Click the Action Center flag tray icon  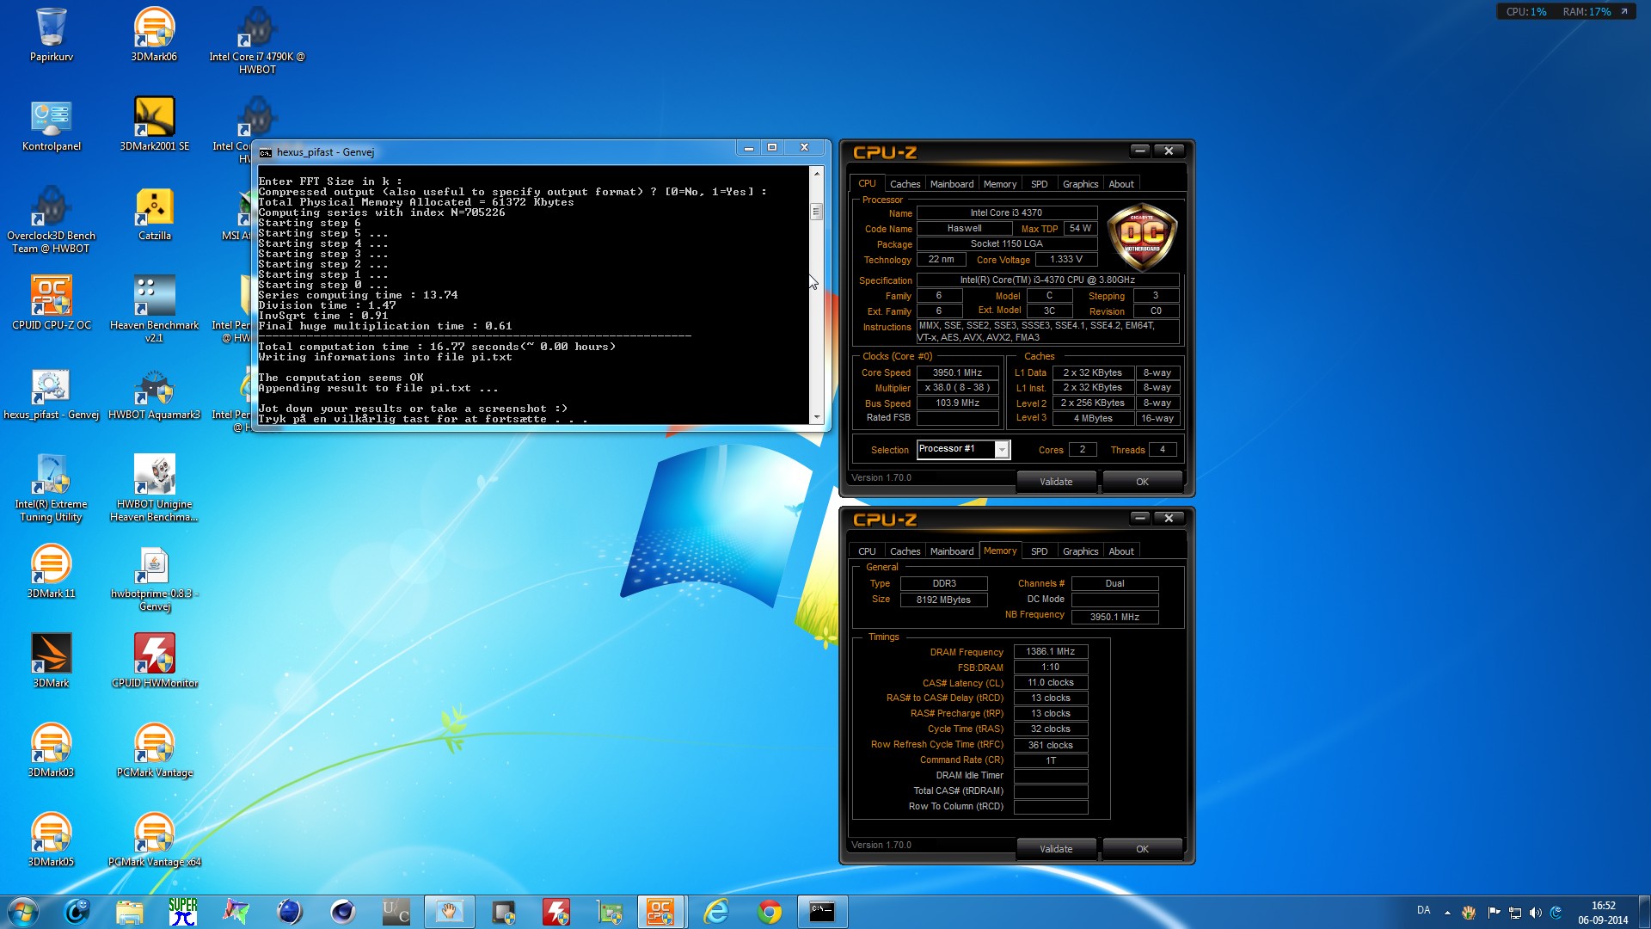(1494, 912)
